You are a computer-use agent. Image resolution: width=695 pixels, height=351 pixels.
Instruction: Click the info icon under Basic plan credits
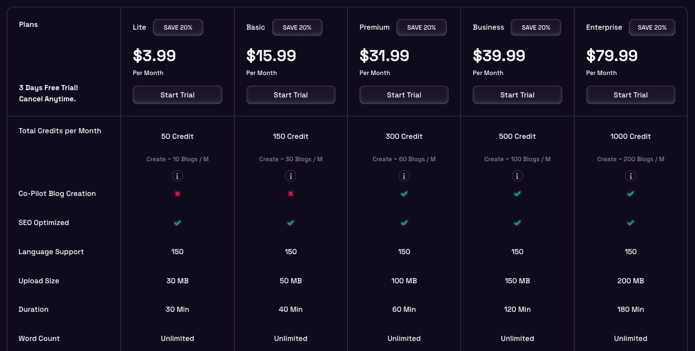click(291, 176)
